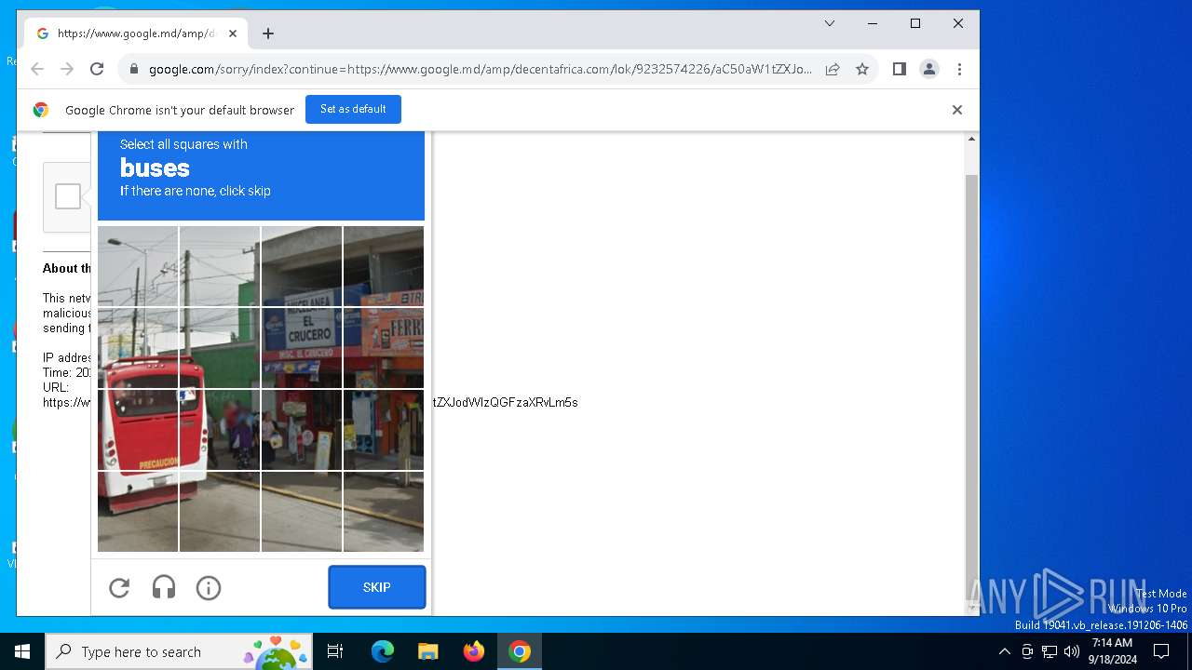
Task: Click the taskbar search box
Action: click(x=181, y=651)
